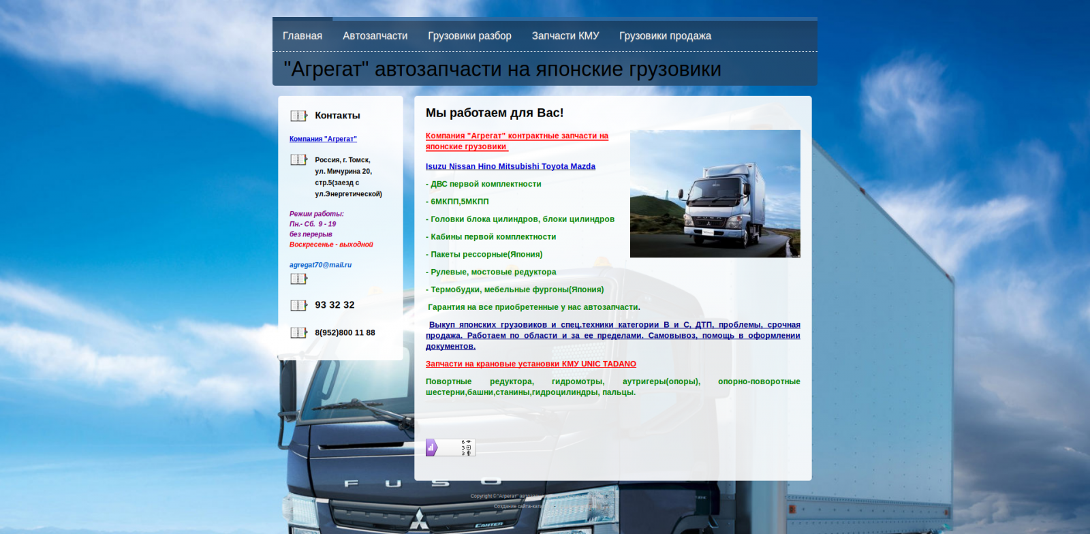Open the Isuzu Nissan Hino Mitsubishi Toyota Mazda link
Image resolution: width=1090 pixels, height=534 pixels.
coord(510,166)
